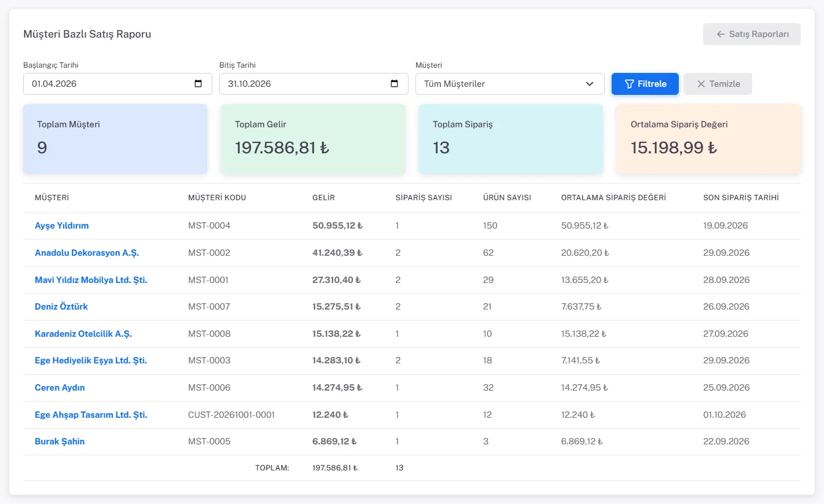Open customer Deniz Öztürk
The width and height of the screenshot is (824, 504).
pyautogui.click(x=61, y=307)
